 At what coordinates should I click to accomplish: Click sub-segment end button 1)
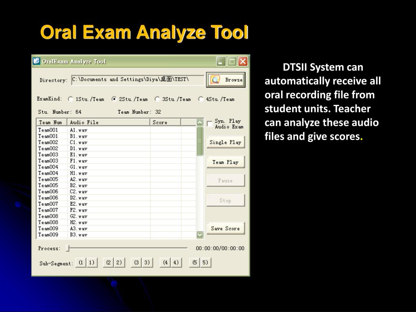click(91, 263)
